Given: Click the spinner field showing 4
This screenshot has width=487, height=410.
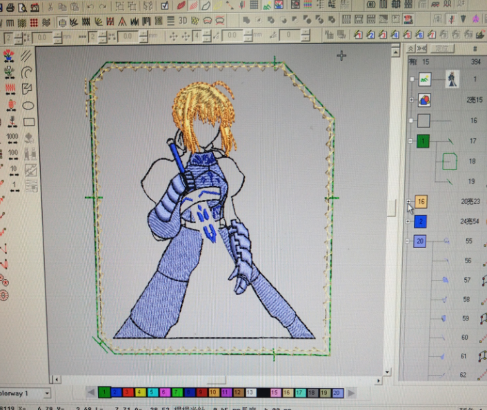Looking at the screenshot, I should (x=197, y=36).
